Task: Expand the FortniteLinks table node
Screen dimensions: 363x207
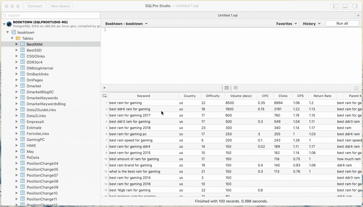Action: 16,134
